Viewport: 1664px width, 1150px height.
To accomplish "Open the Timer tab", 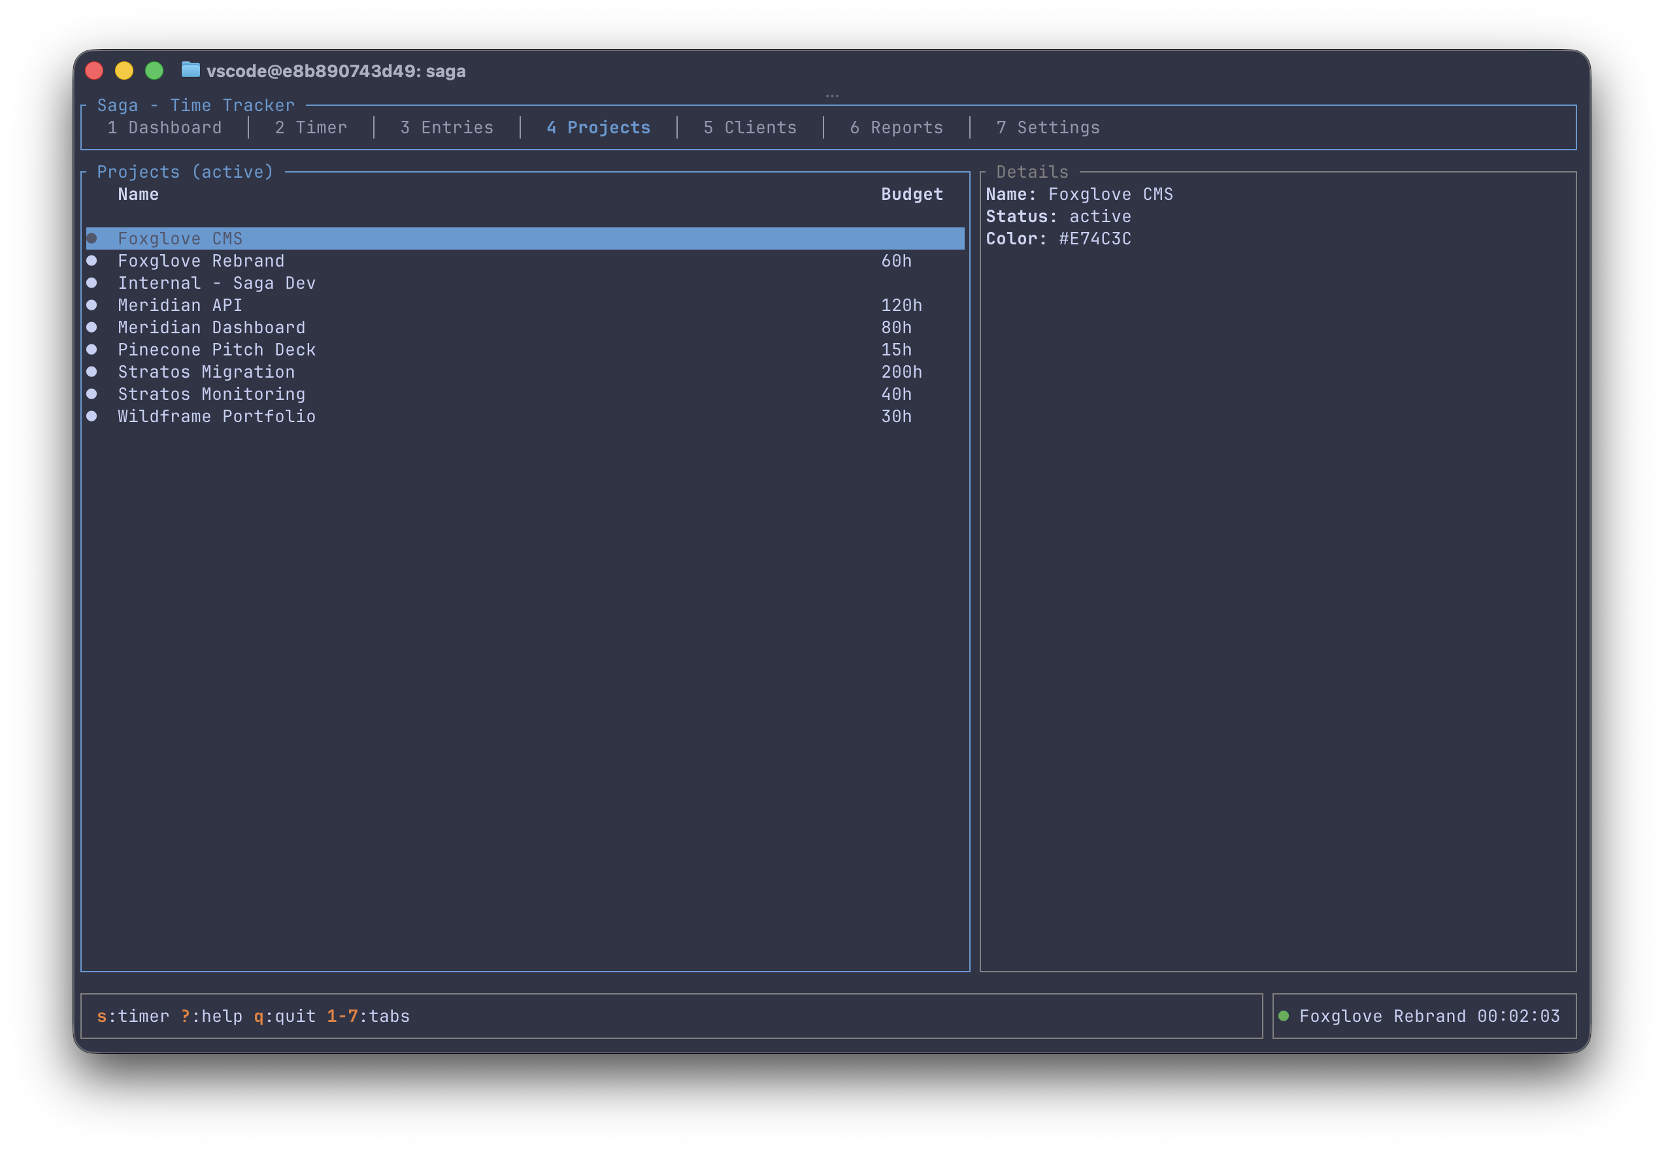I will [x=310, y=127].
